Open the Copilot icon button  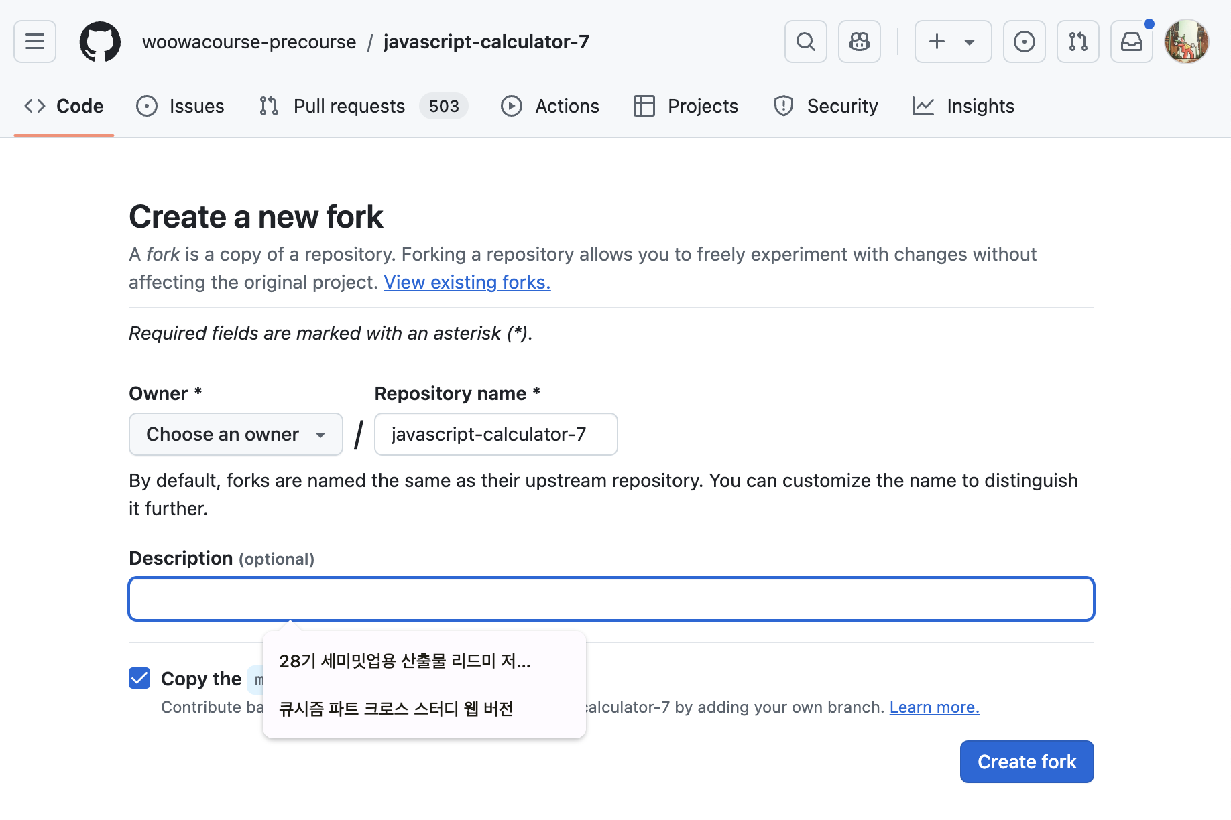pyautogui.click(x=860, y=42)
